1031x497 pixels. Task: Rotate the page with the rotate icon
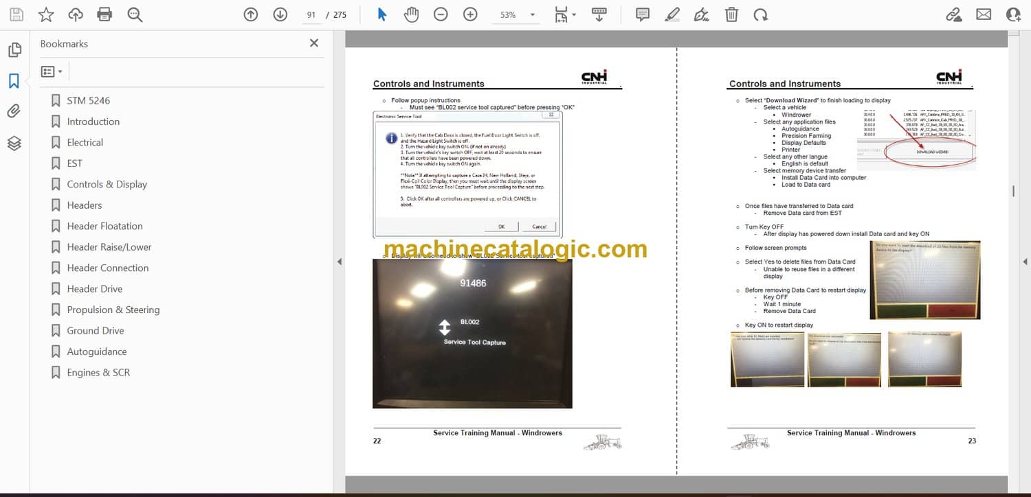click(x=760, y=14)
